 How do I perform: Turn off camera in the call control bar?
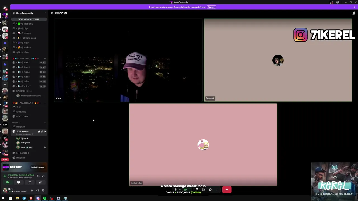pyautogui.click(x=185, y=190)
